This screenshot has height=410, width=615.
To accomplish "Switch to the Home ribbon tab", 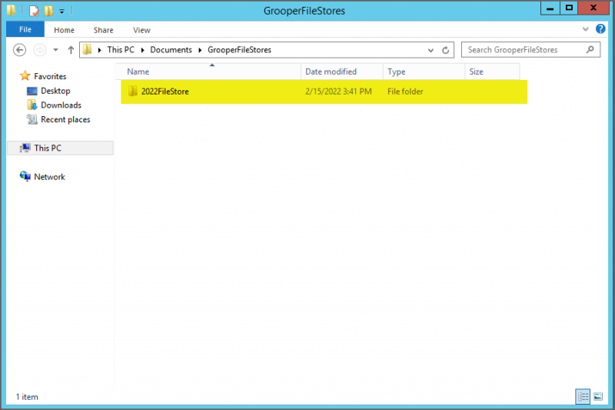I will (64, 30).
